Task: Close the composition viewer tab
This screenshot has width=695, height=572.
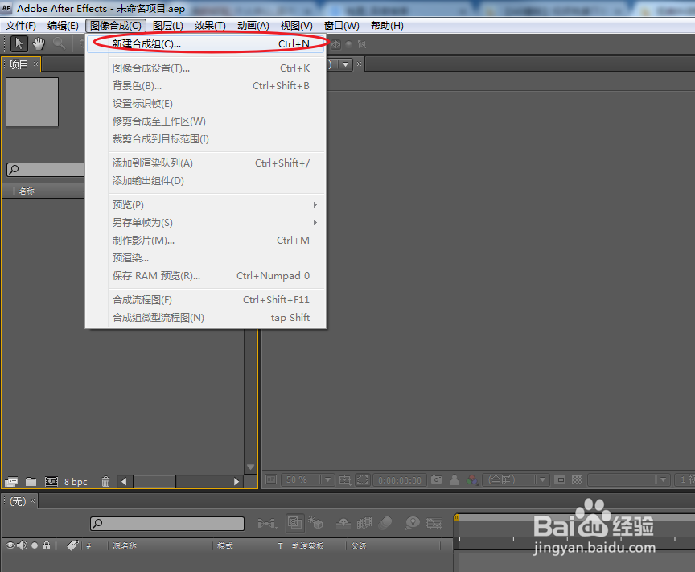Action: pyautogui.click(x=359, y=64)
